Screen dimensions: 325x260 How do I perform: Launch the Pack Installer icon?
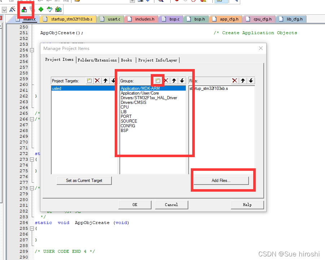(58, 9)
